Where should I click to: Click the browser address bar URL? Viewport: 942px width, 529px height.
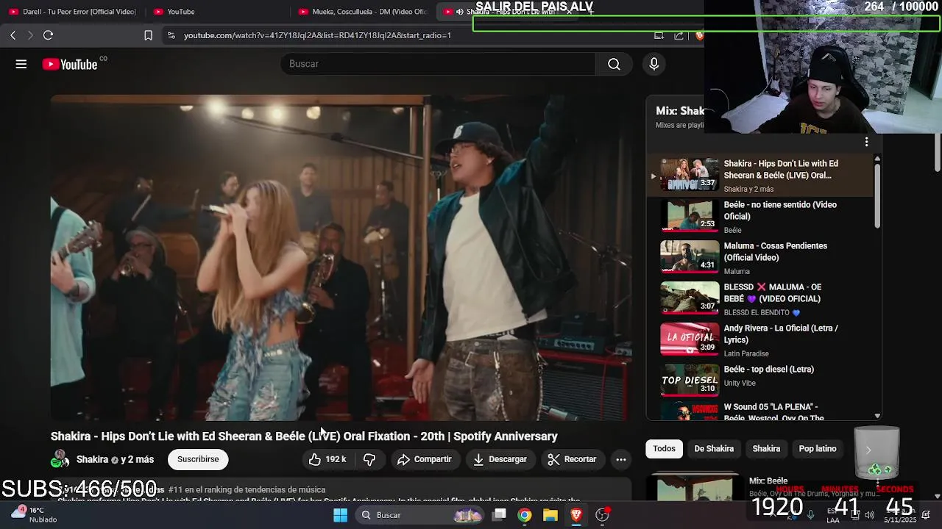[317, 35]
